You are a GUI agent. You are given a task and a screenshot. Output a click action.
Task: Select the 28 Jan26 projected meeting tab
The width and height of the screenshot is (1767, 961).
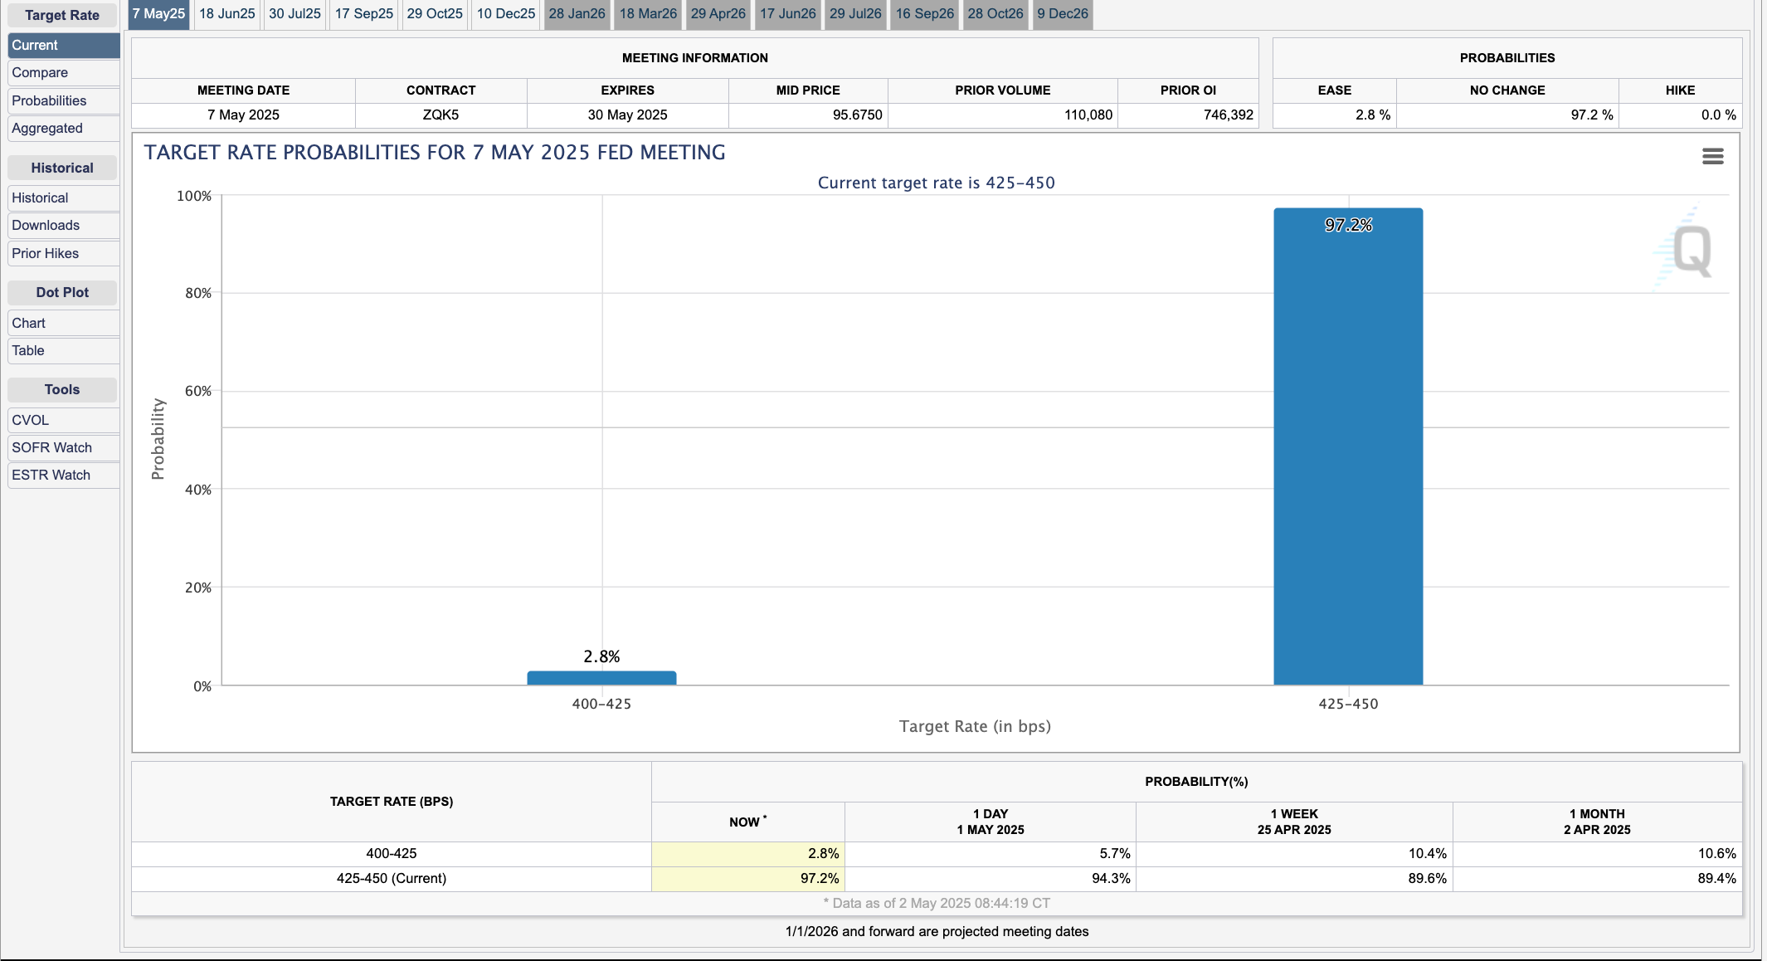[x=577, y=14]
